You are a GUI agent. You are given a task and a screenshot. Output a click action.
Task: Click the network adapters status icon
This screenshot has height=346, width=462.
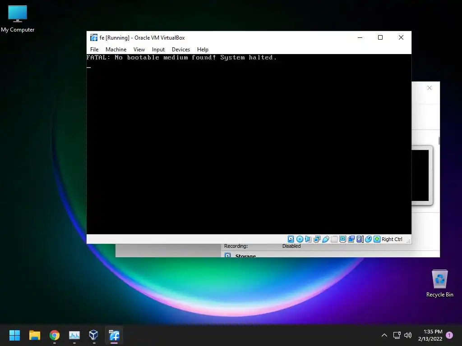click(x=317, y=239)
